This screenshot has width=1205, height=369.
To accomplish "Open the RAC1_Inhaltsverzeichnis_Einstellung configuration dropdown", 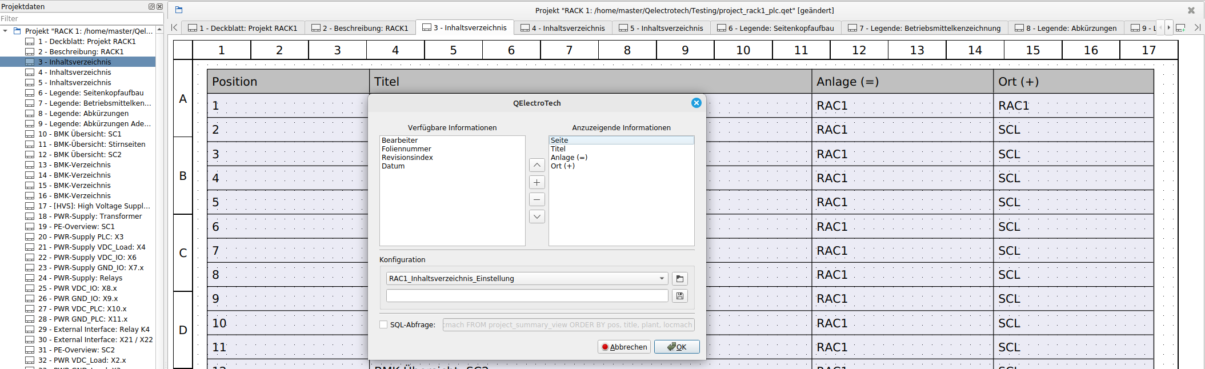I will pos(526,279).
